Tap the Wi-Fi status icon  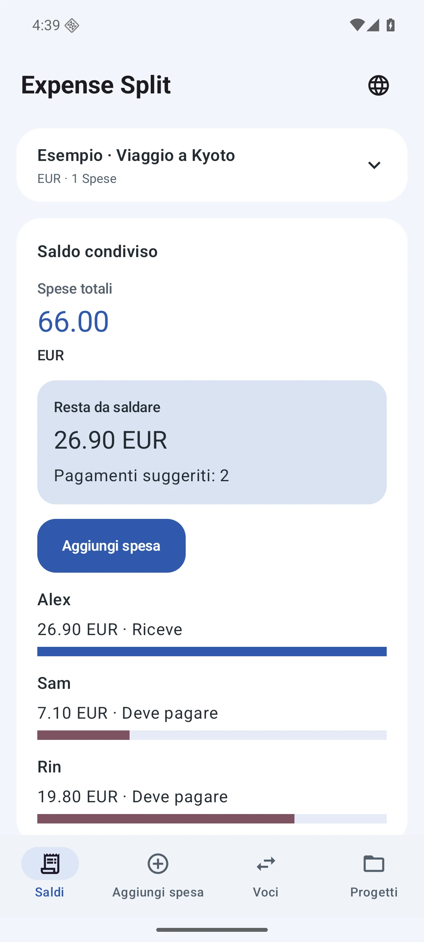pyautogui.click(x=357, y=25)
